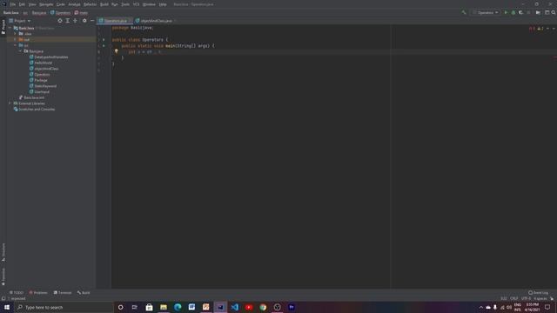Open Microsoft Edge from taskbar

point(178,307)
